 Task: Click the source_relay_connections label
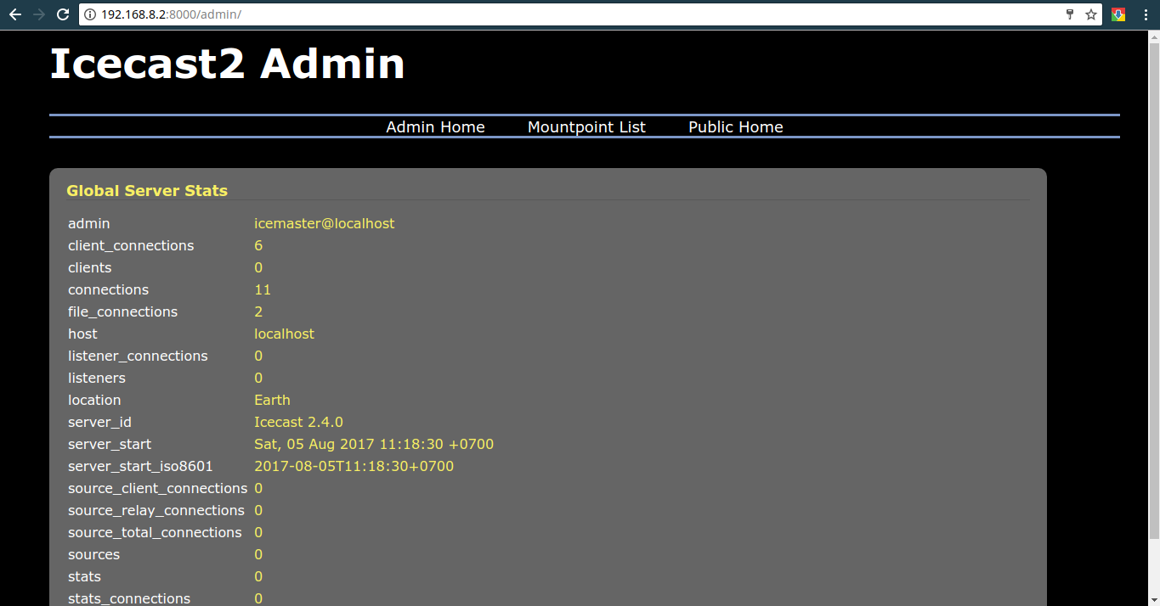[x=156, y=511]
